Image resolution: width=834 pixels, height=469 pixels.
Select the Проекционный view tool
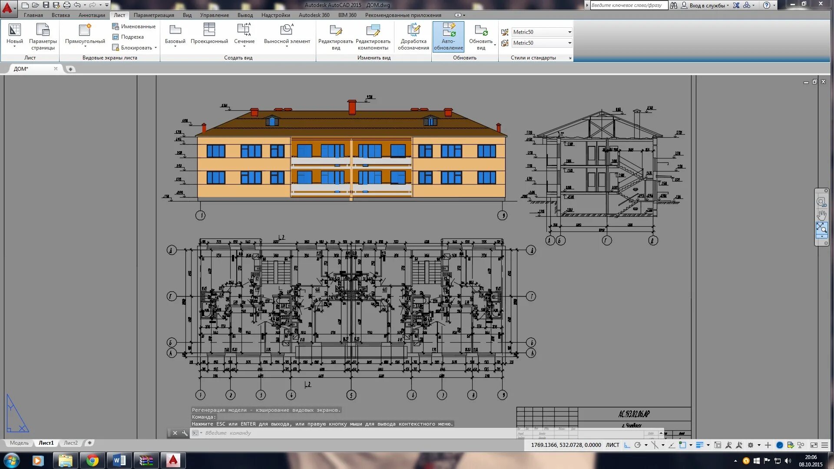point(209,30)
